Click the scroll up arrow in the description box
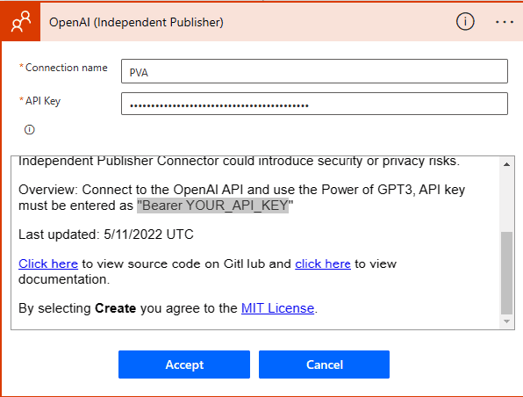The width and height of the screenshot is (523, 397). (x=506, y=164)
